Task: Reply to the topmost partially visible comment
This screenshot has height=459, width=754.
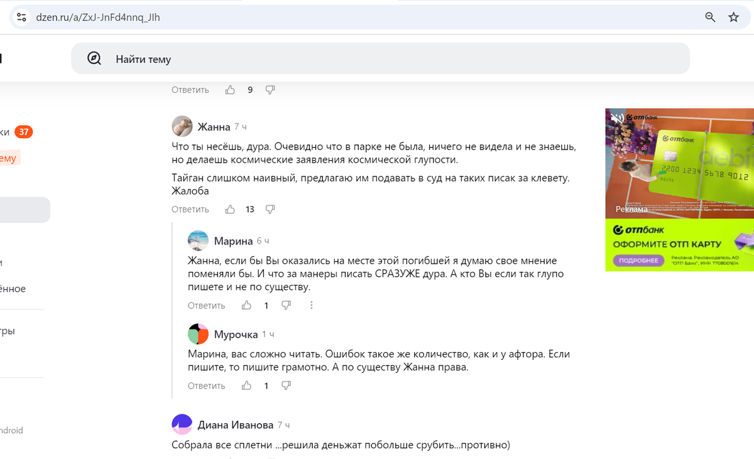Action: coord(190,90)
